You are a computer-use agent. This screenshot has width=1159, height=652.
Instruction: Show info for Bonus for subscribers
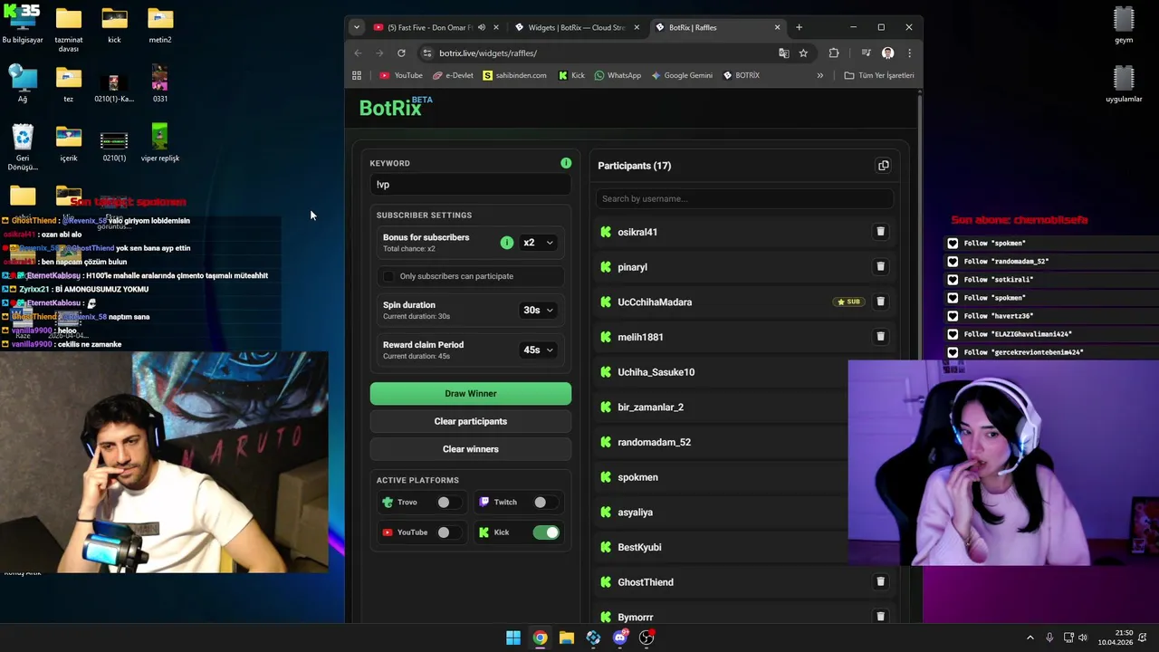[507, 243]
